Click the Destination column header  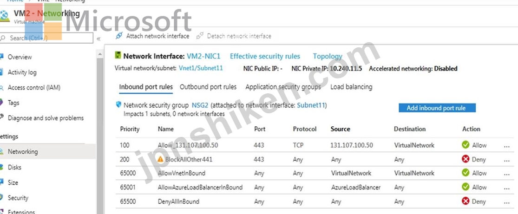click(410, 129)
